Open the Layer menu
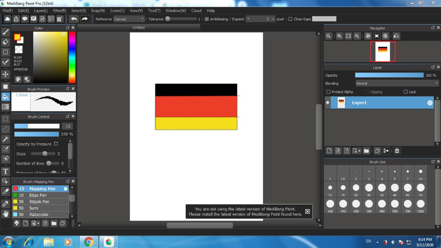 41,10
